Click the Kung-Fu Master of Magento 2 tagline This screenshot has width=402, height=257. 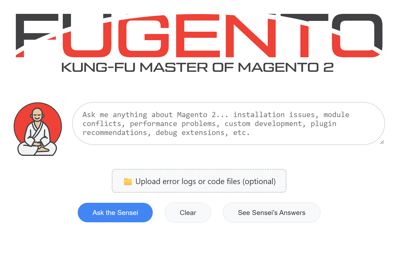[x=197, y=67]
